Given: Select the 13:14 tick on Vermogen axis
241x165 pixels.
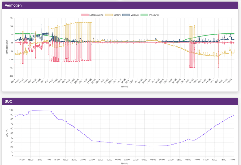Looking at the screenshot, I should (13, 81).
